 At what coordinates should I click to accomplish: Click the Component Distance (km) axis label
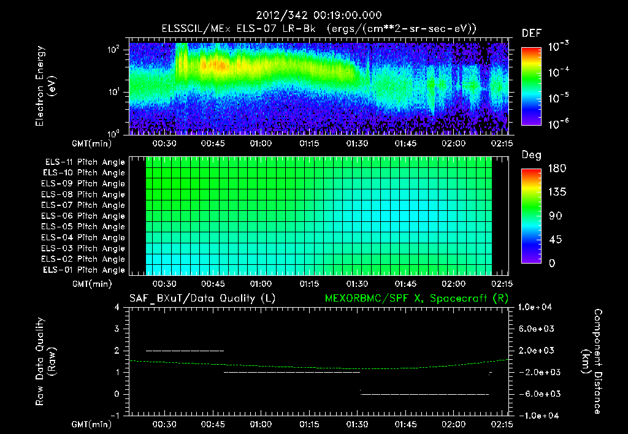coord(591,361)
